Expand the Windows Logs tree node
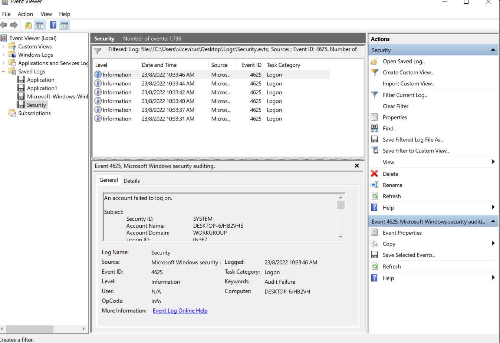 click(x=3, y=55)
